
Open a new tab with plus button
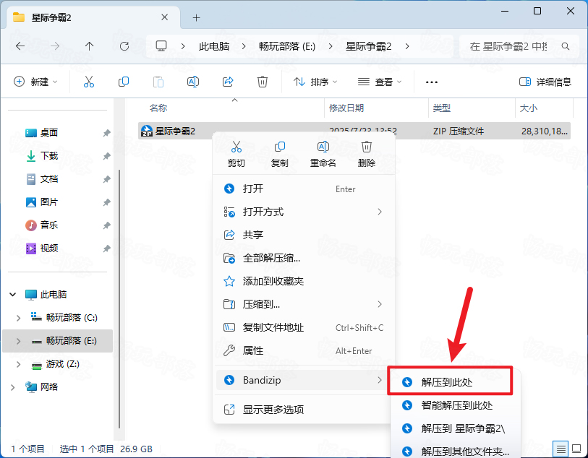[196, 17]
